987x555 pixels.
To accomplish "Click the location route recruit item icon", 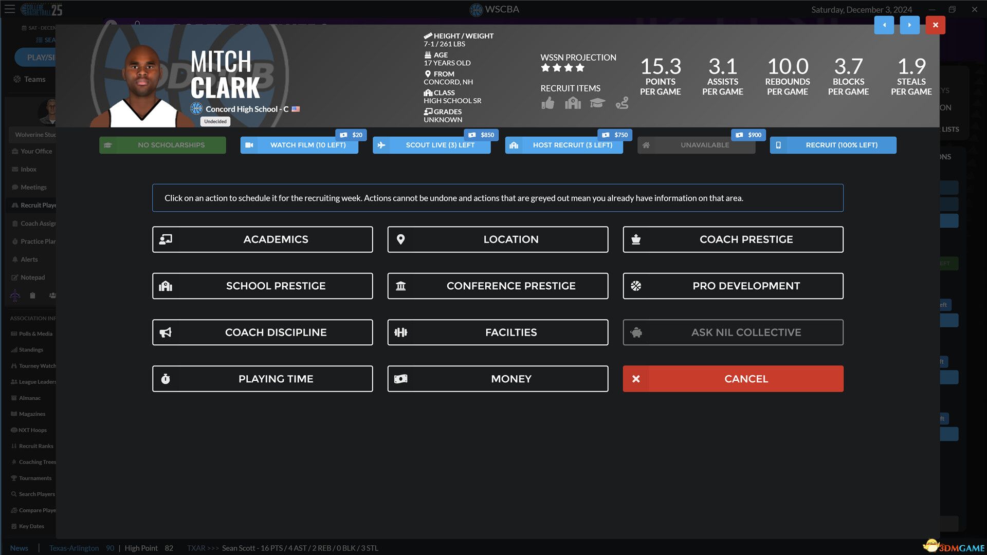I will tap(622, 103).
